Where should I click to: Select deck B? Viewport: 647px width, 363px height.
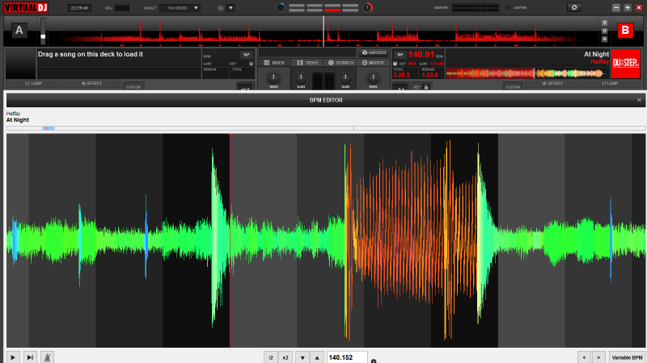coord(625,30)
